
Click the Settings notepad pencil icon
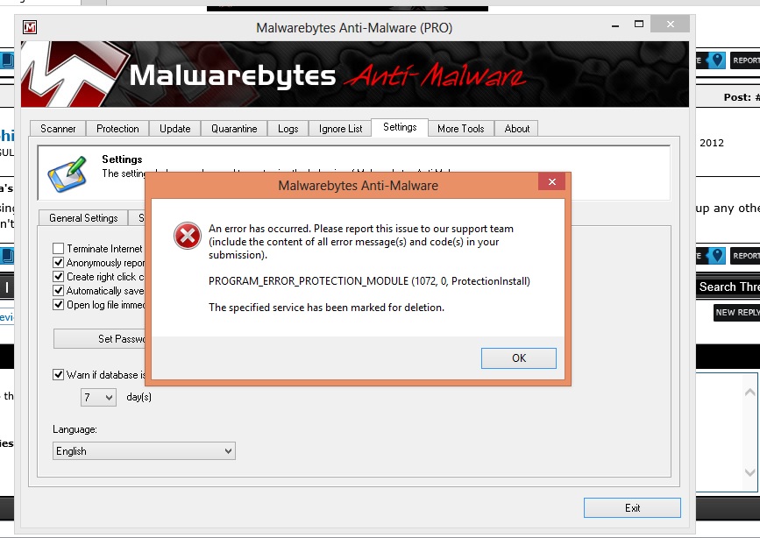click(x=67, y=173)
